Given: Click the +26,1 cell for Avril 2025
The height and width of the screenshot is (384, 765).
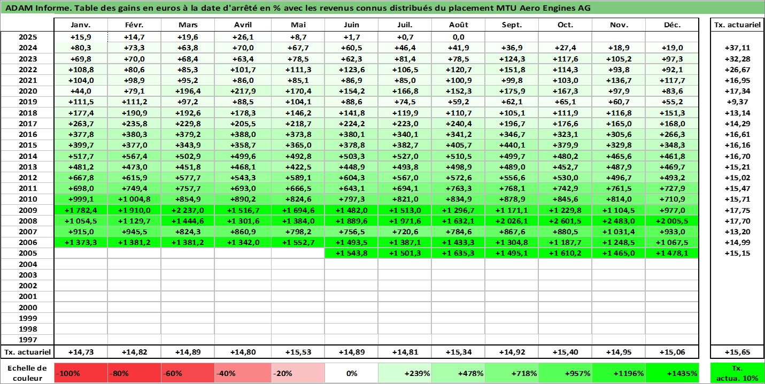Looking at the screenshot, I should click(243, 37).
